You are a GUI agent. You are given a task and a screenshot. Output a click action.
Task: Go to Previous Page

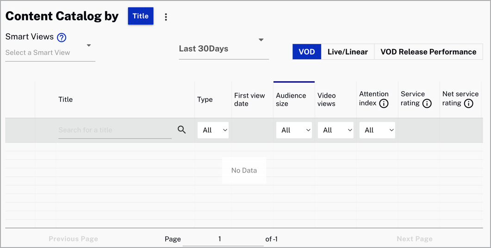(x=73, y=239)
